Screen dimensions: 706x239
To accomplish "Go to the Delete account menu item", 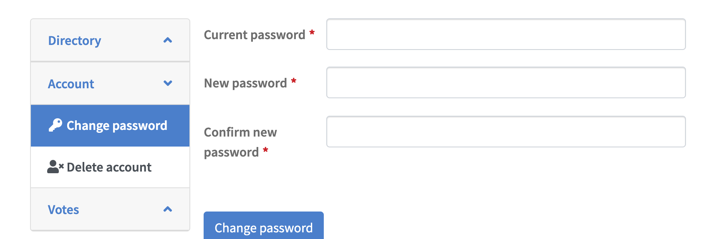I will (109, 167).
